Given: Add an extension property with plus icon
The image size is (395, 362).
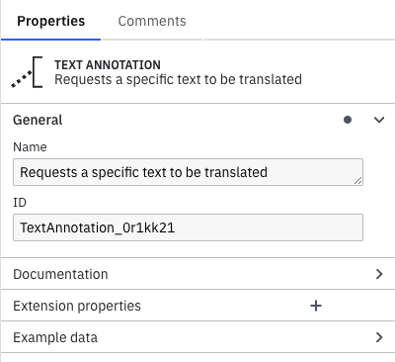Looking at the screenshot, I should point(316,306).
